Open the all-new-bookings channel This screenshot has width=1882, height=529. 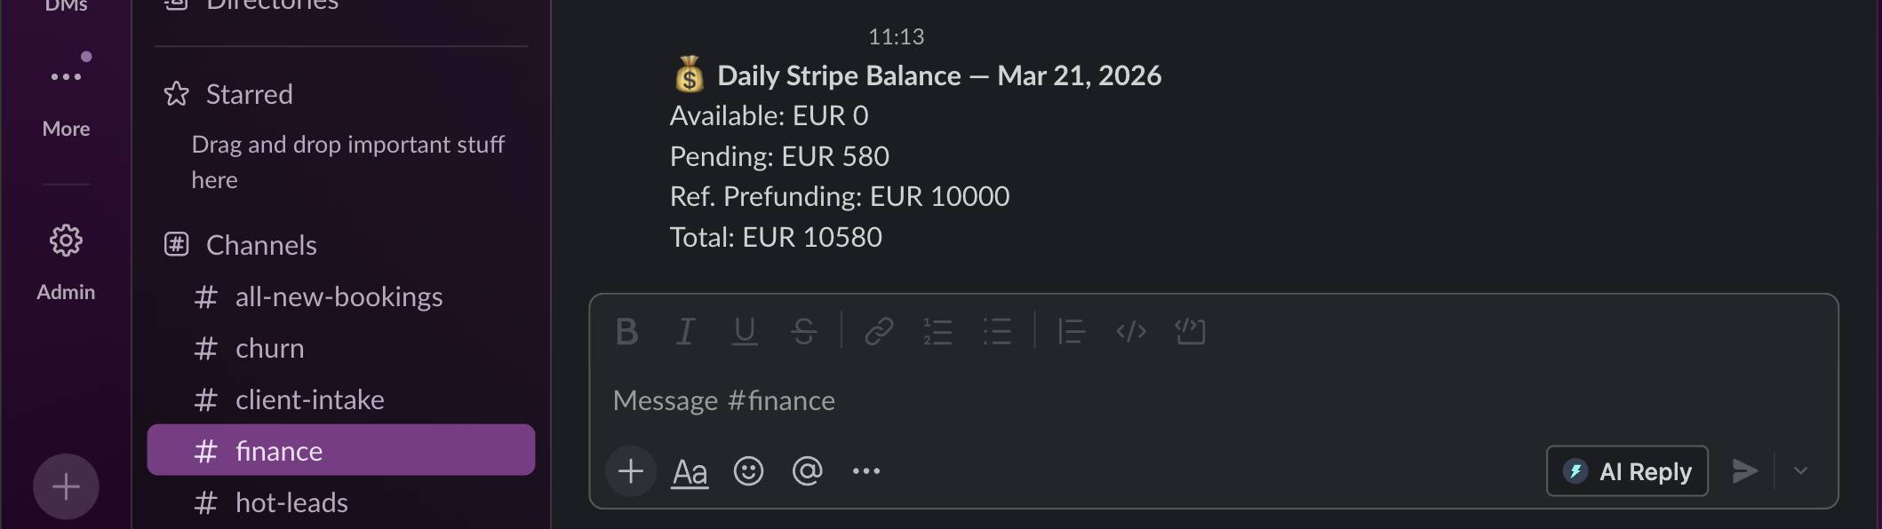click(x=339, y=296)
